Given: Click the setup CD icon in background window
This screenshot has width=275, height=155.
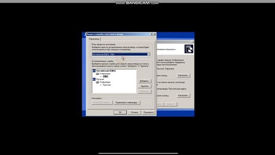Looking at the screenshot, I should tap(189, 49).
